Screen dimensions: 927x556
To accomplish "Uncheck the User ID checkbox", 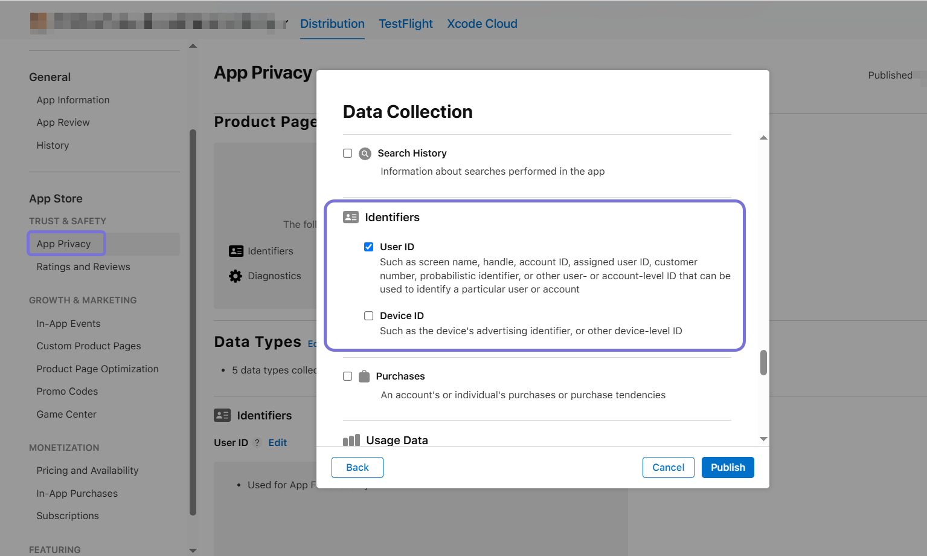I will coord(368,247).
